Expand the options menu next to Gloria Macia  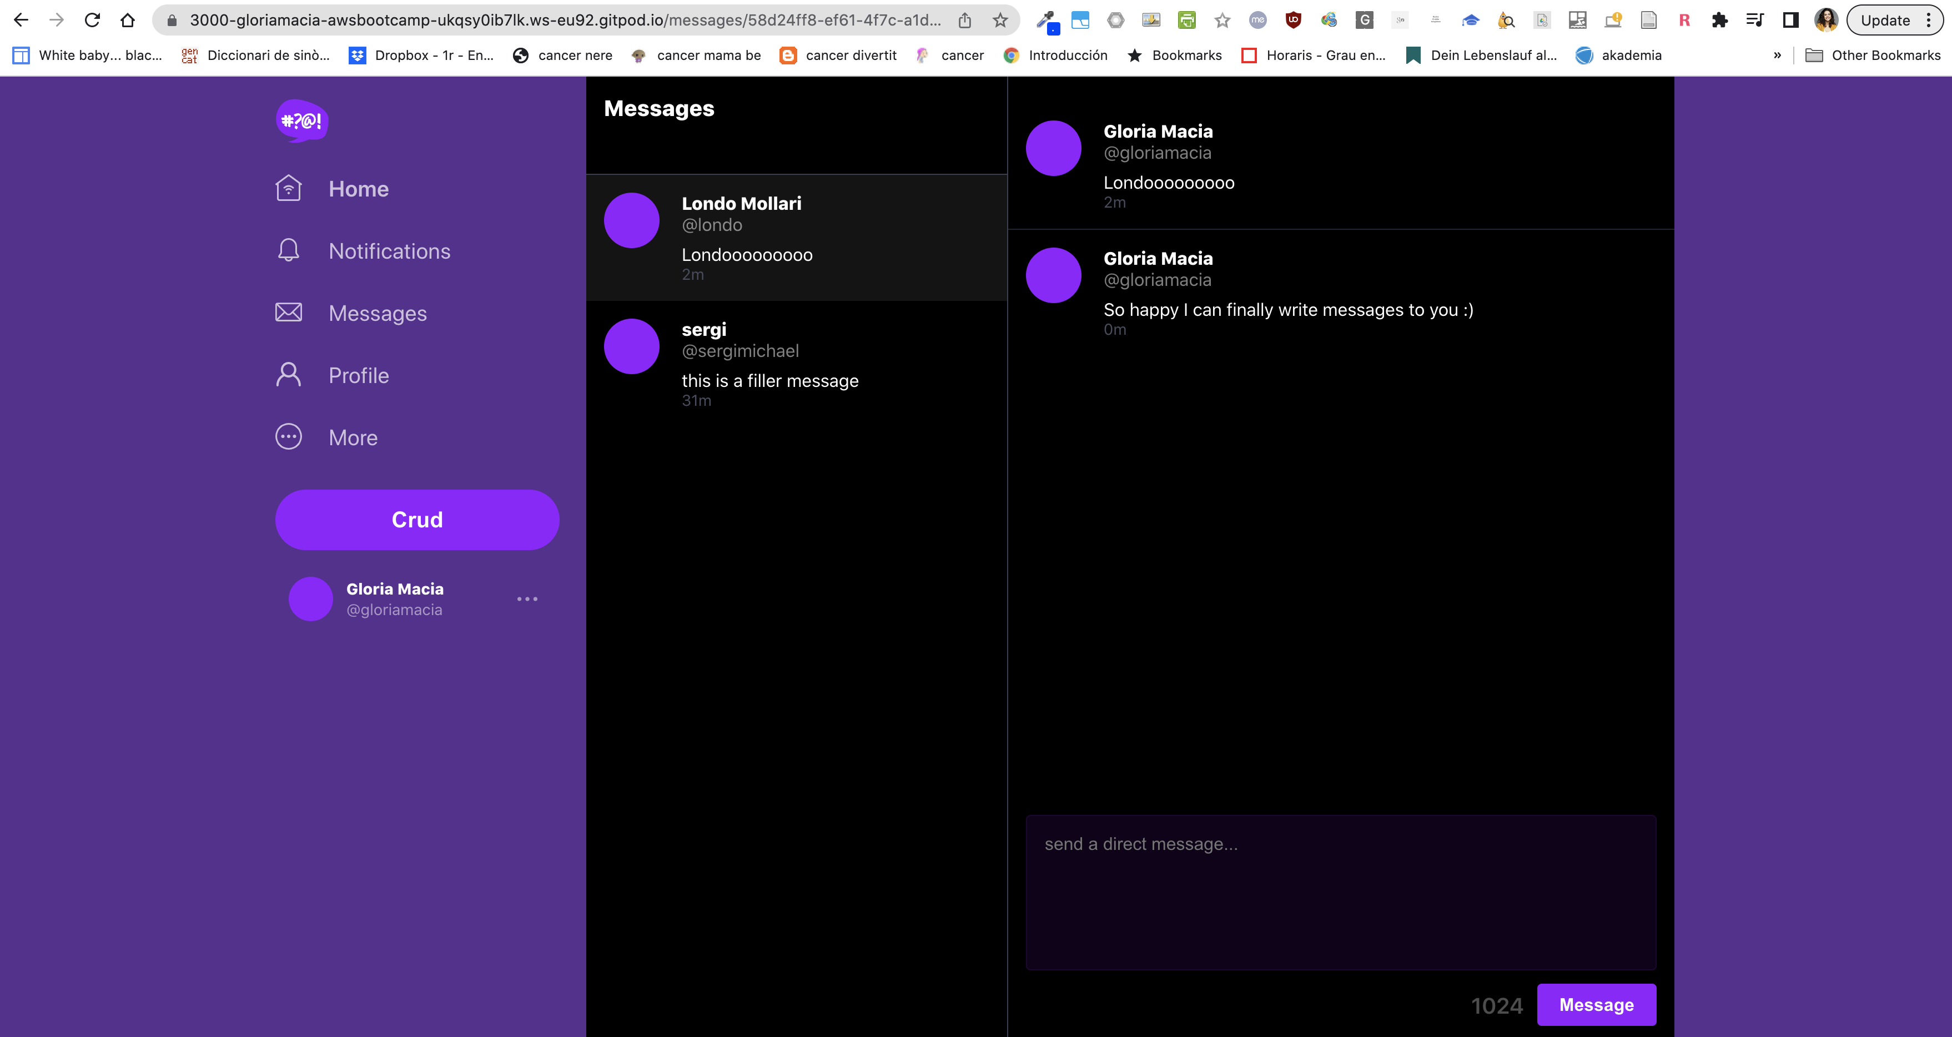(528, 598)
